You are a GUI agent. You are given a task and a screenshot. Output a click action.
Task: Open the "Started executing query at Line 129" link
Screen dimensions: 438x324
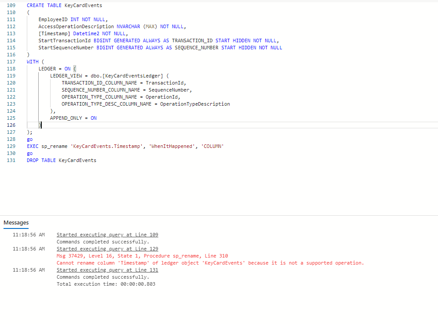pyautogui.click(x=107, y=249)
